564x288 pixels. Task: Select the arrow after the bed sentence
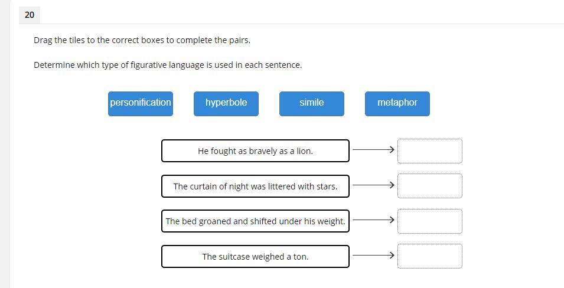373,220
